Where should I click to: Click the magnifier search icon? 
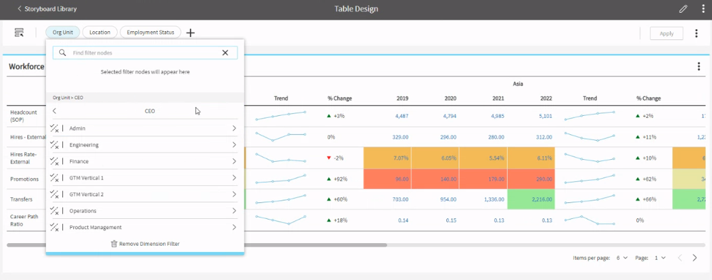(62, 53)
